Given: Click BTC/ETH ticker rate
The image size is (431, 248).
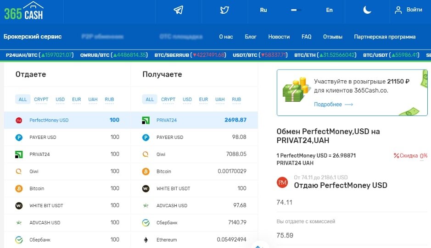Looking at the screenshot, I should coord(325,55).
